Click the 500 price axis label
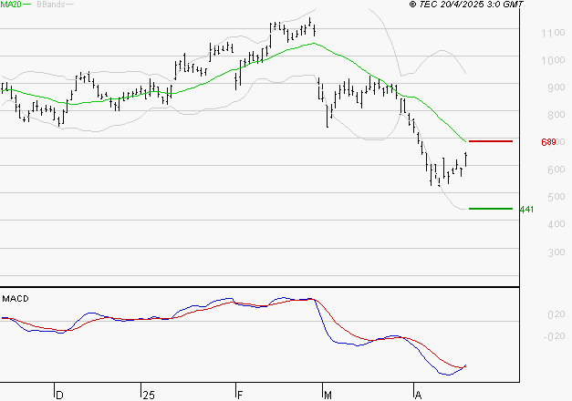Viewport: 572px width, 401px height. click(556, 197)
